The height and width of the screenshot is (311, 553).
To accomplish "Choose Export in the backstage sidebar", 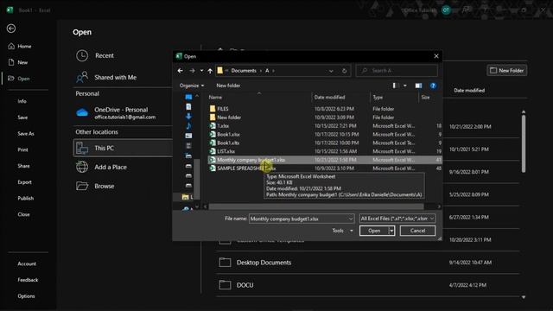I will click(x=25, y=182).
